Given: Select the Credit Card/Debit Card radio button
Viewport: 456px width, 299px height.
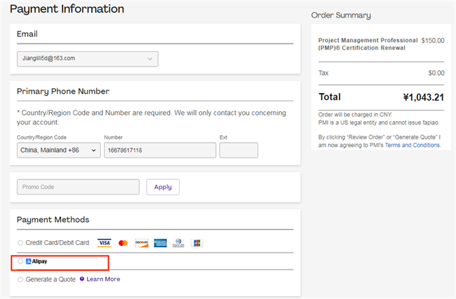Looking at the screenshot, I should pyautogui.click(x=20, y=243).
